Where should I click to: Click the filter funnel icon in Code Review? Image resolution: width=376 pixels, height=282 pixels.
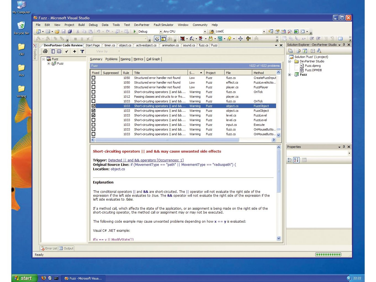(82, 51)
